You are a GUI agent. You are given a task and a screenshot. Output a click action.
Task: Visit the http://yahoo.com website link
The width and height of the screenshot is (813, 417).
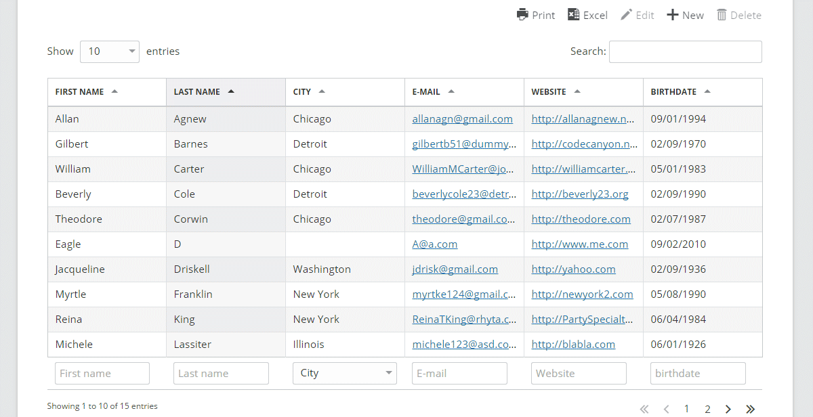point(573,269)
